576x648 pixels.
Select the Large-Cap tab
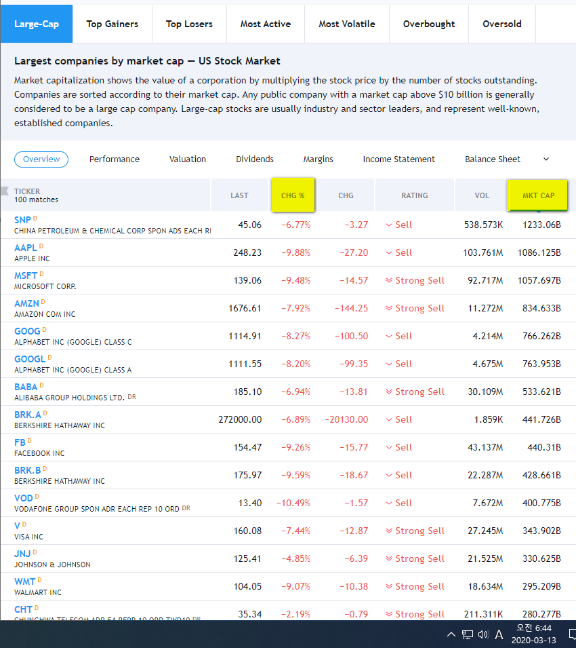(x=37, y=24)
